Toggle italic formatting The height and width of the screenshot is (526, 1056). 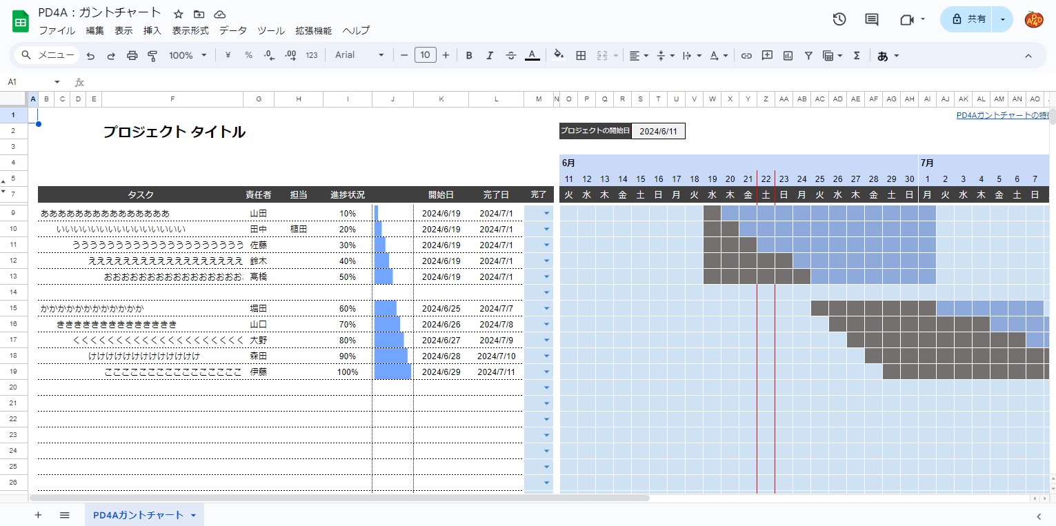(x=490, y=56)
